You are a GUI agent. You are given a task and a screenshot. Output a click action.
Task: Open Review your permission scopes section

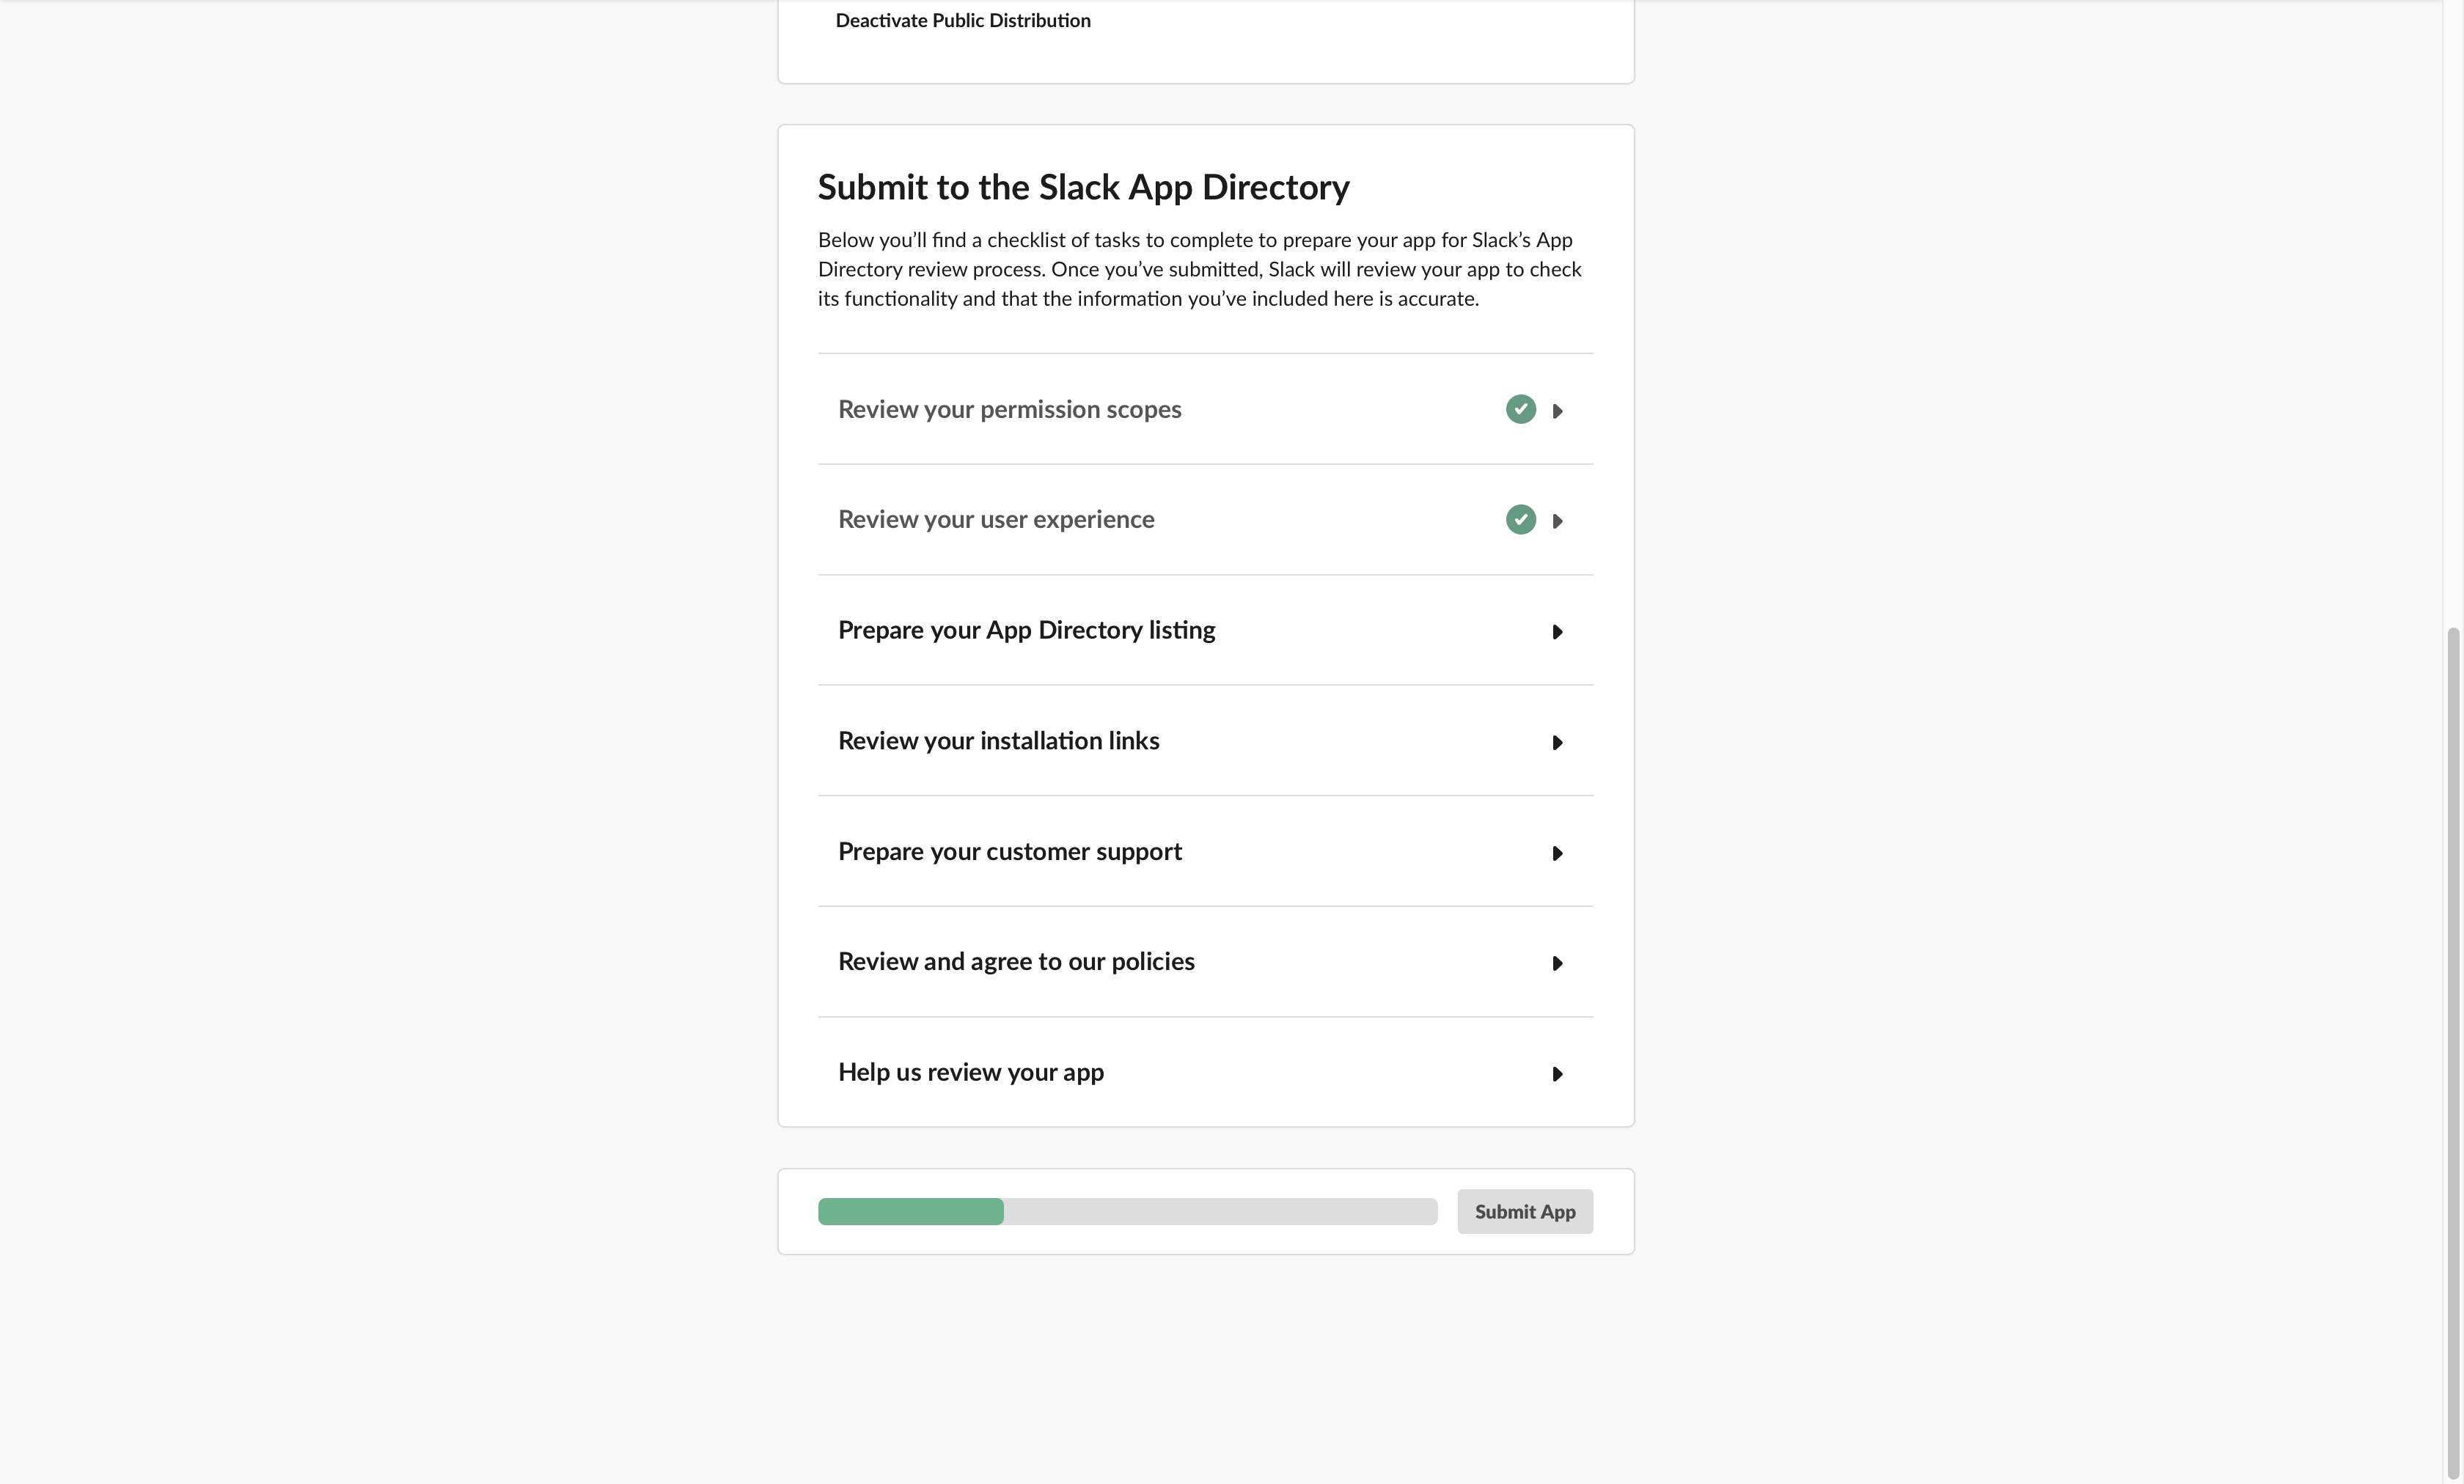click(1205, 409)
